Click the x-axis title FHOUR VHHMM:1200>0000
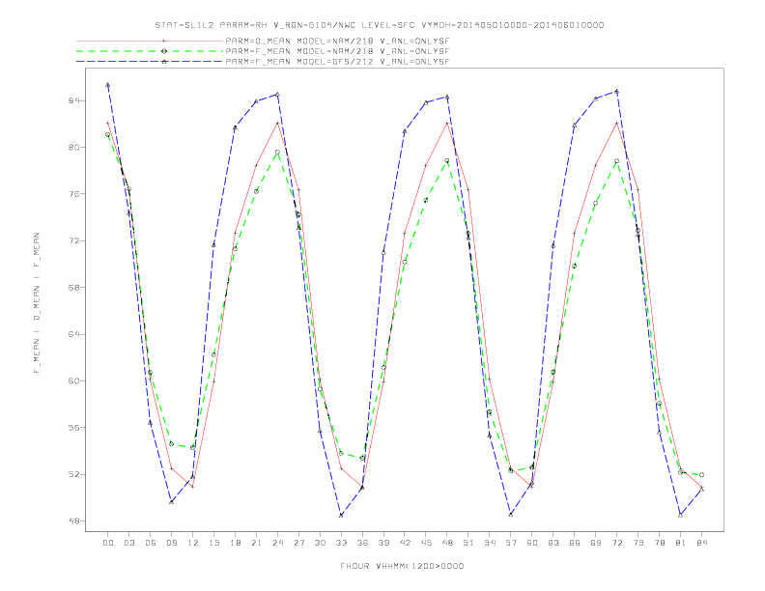Viewport: 765px width, 591px height. click(x=402, y=566)
